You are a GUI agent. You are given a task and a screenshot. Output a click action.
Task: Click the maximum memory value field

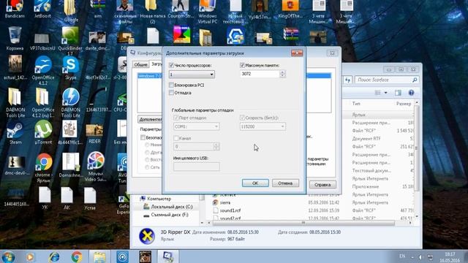pos(260,74)
